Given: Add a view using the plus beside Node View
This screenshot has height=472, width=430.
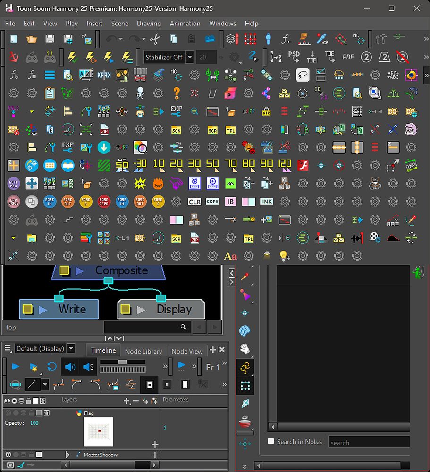Looking at the screenshot, I should coord(212,349).
